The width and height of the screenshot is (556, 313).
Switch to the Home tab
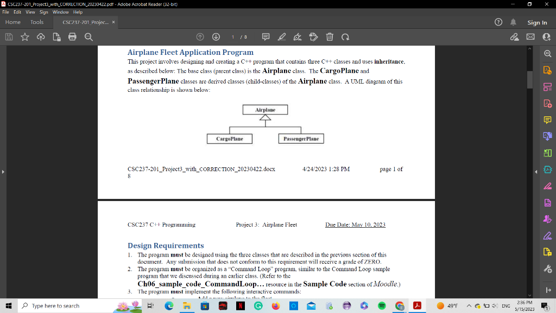click(x=12, y=22)
